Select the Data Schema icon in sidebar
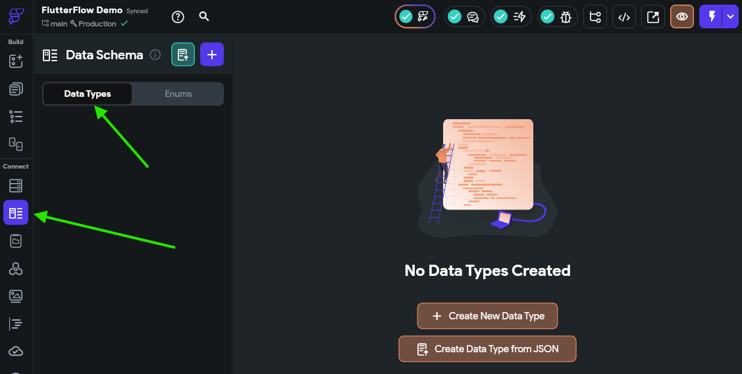742x374 pixels. (x=16, y=213)
